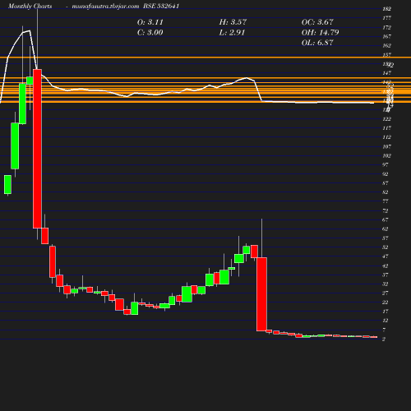Image resolution: width=411 pixels, height=411 pixels.
Task: Click the 97 price axis label
Action: click(386, 164)
